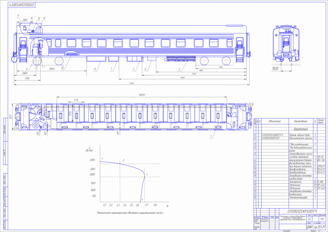Click the "2100" dimension on the car roof
This screenshot has height=232, width=328.
(x=25, y=20)
